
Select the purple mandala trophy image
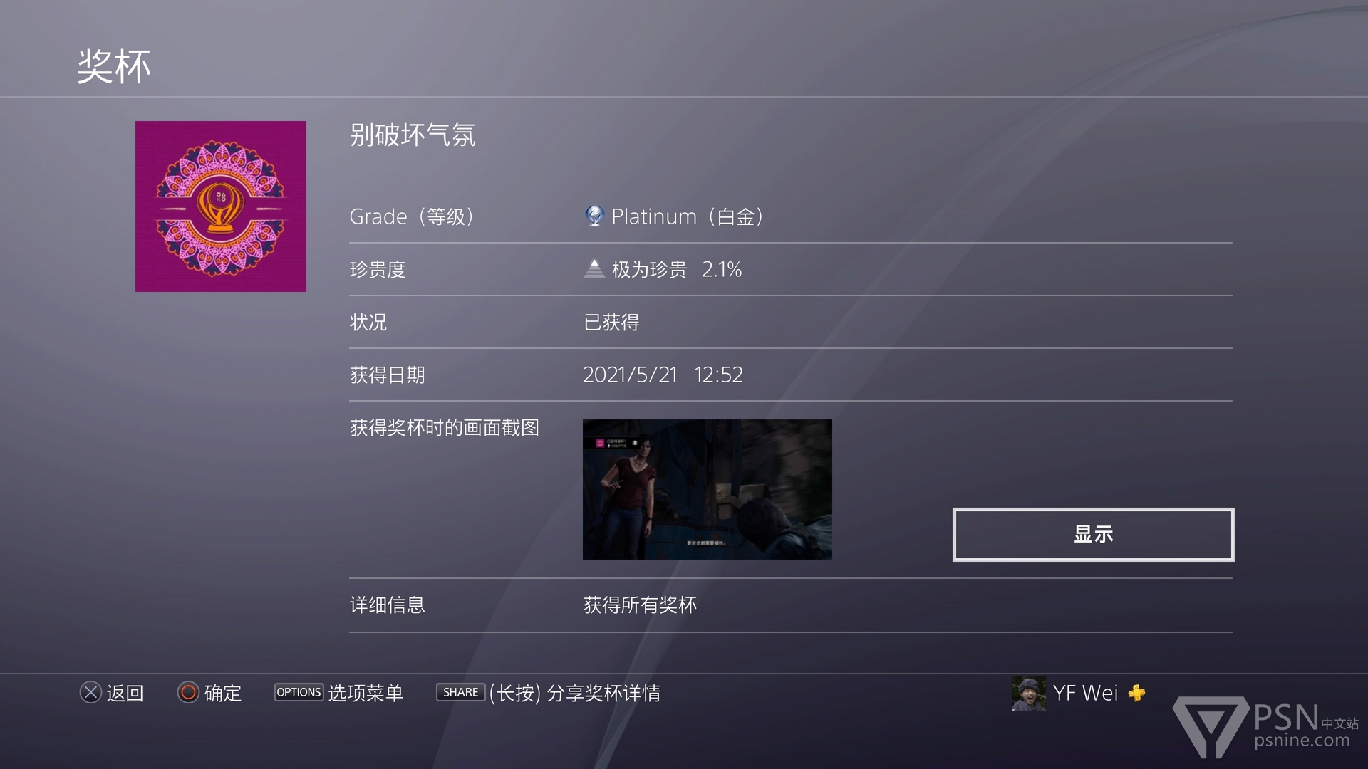click(x=221, y=206)
